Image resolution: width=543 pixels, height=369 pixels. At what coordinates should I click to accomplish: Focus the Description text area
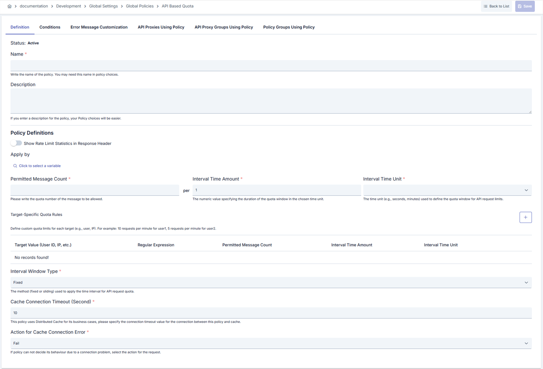tap(271, 101)
